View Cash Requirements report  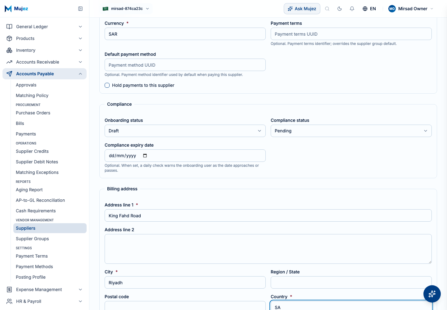(50, 211)
